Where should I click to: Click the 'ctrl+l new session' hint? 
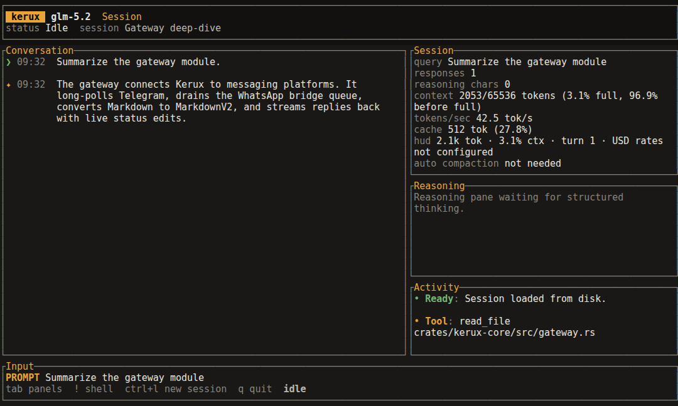pyautogui.click(x=176, y=388)
